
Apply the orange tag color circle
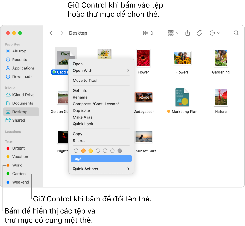click(83, 151)
